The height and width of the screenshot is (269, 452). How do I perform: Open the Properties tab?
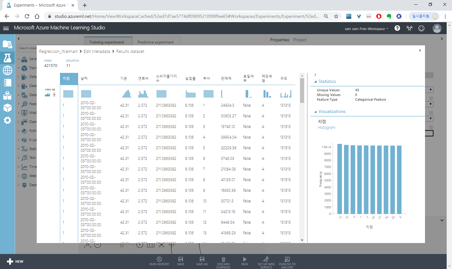point(279,40)
